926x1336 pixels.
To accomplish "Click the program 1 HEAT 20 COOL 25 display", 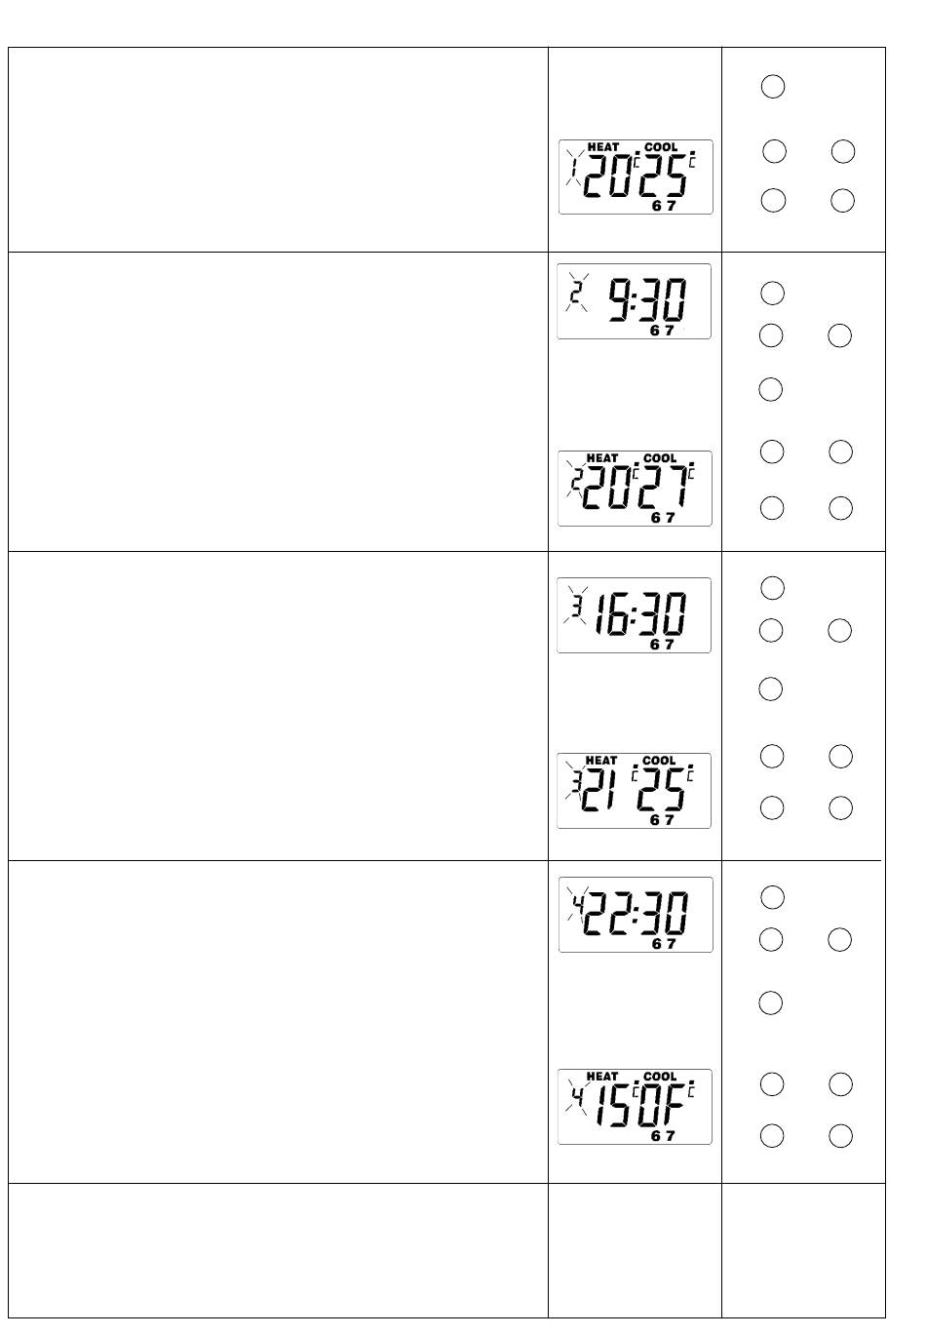I will tap(636, 177).
